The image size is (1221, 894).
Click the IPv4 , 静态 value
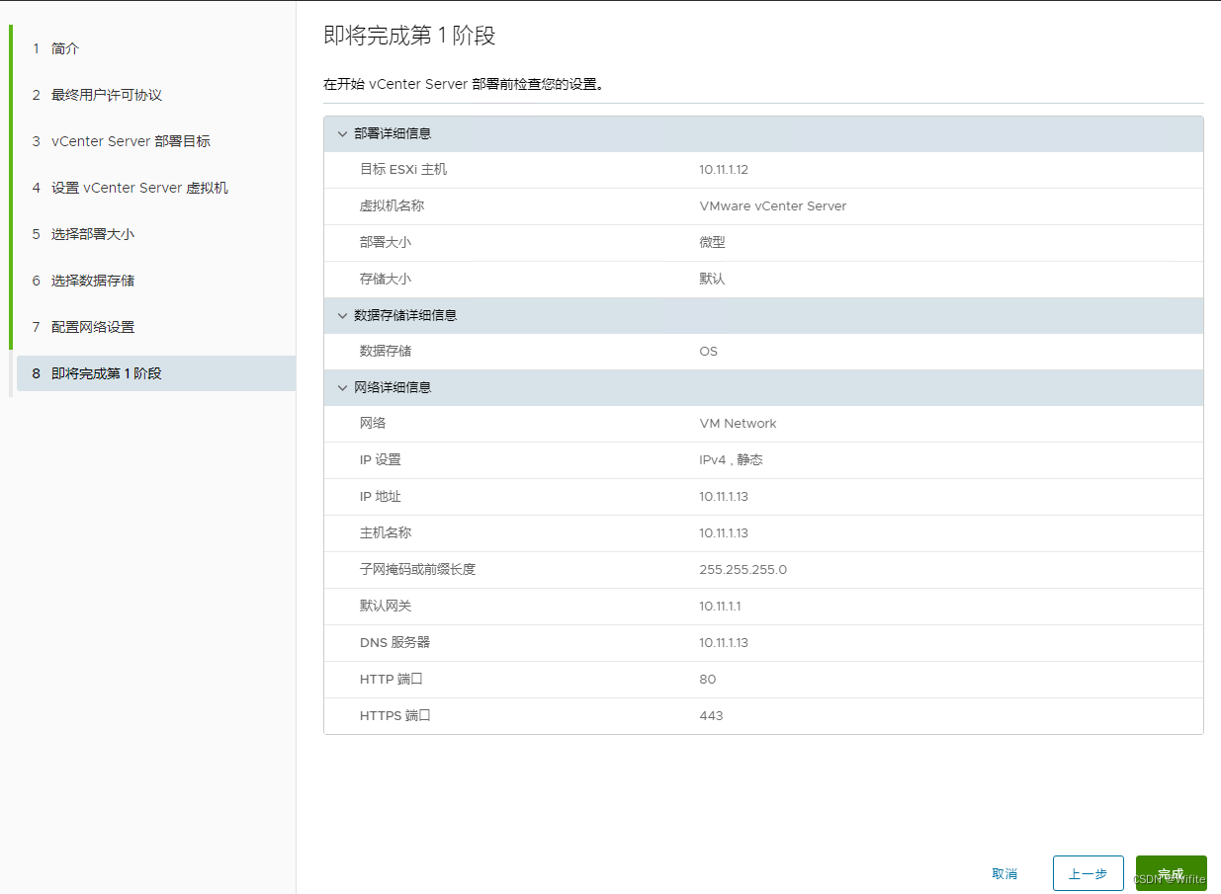[x=731, y=460]
